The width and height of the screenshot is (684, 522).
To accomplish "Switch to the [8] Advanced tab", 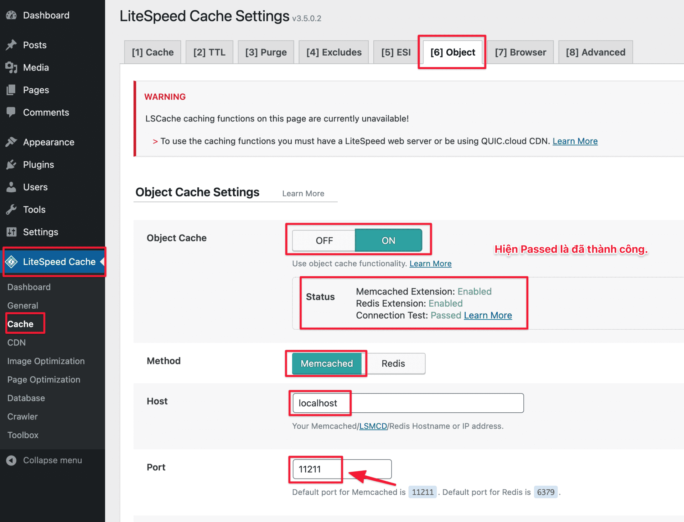I will coord(595,52).
